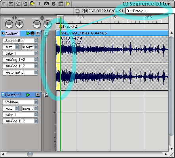The width and height of the screenshot is (175, 158).
Task: Click the horizontal zoom out minus button
Action: tap(9, 24)
